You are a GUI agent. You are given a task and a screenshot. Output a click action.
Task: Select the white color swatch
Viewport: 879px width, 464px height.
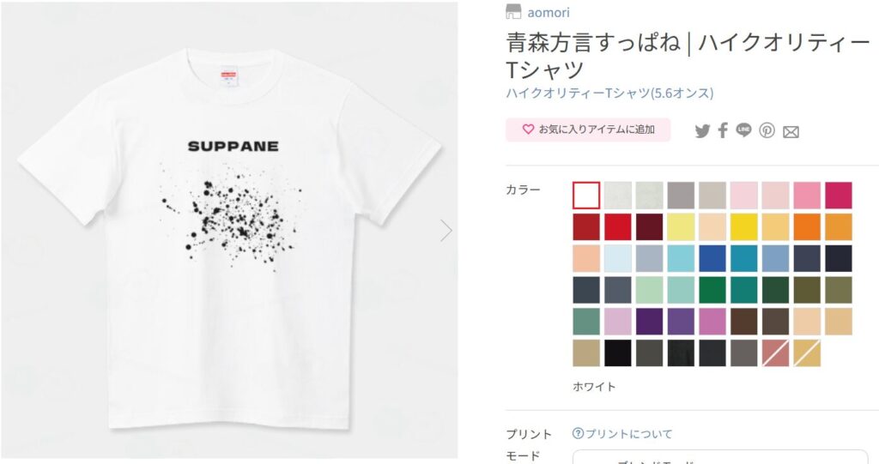coord(586,196)
